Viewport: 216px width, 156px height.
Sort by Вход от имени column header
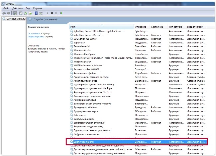tap(196, 27)
